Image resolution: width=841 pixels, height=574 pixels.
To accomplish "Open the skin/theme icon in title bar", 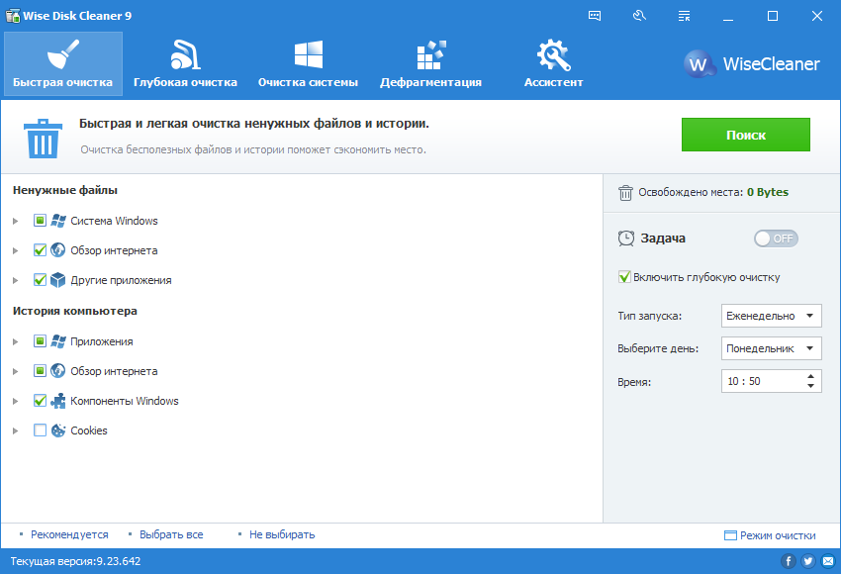I will [x=639, y=16].
